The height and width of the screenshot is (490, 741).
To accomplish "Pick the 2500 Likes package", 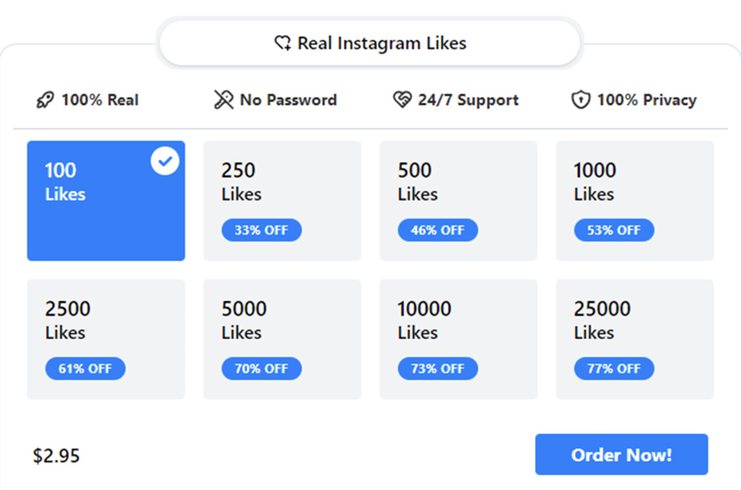I will tap(106, 338).
